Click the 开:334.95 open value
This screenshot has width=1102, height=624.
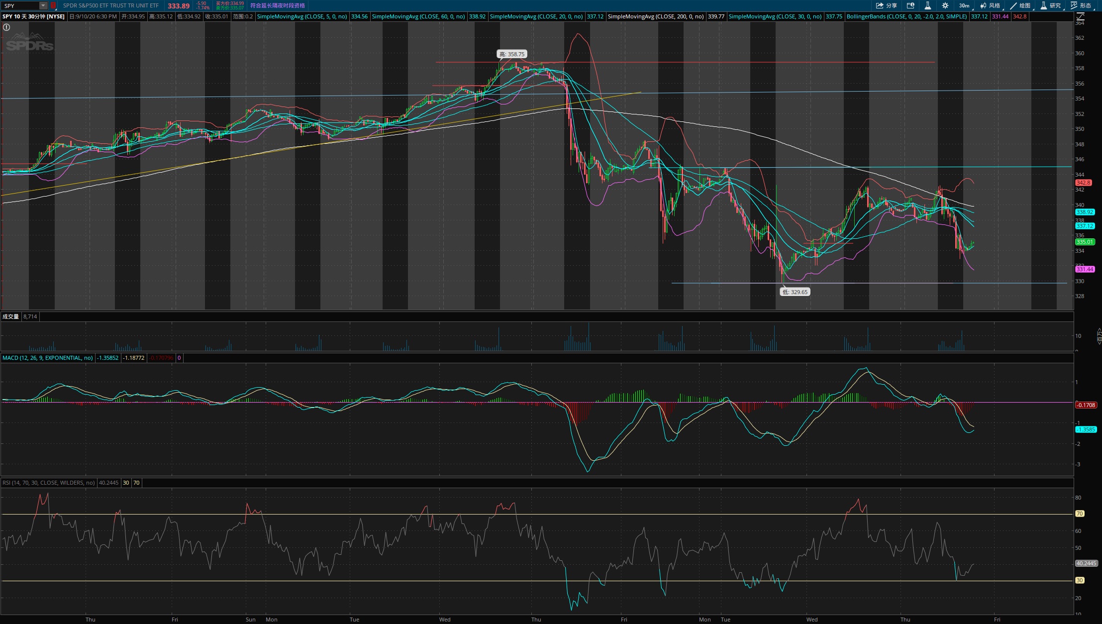(133, 16)
